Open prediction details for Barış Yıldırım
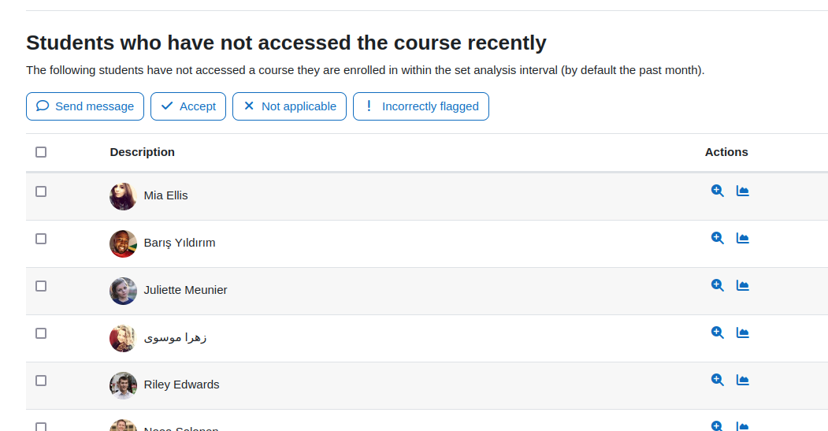 (717, 238)
